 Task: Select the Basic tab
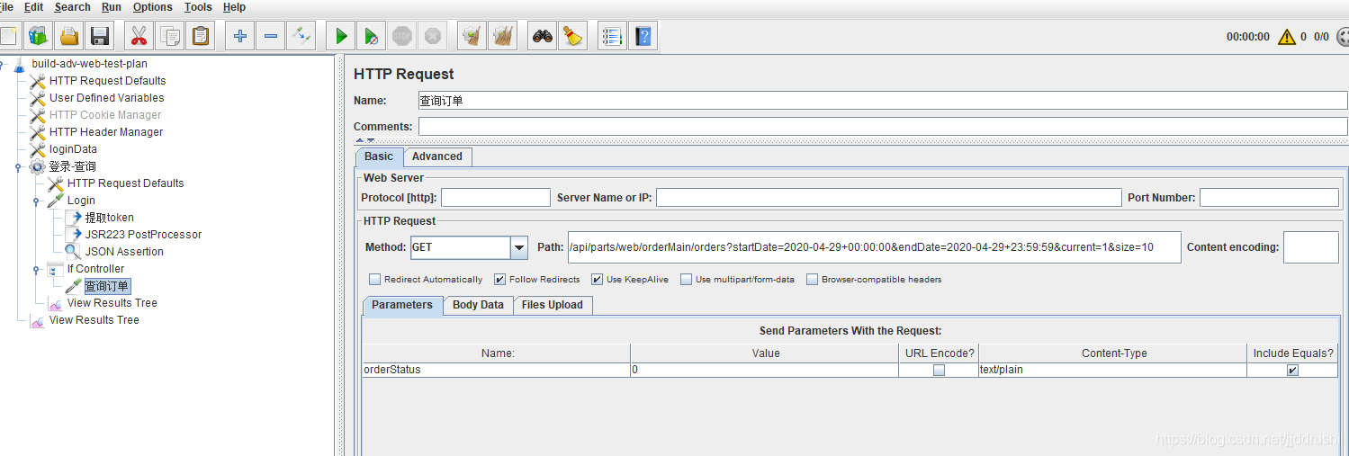pos(379,156)
